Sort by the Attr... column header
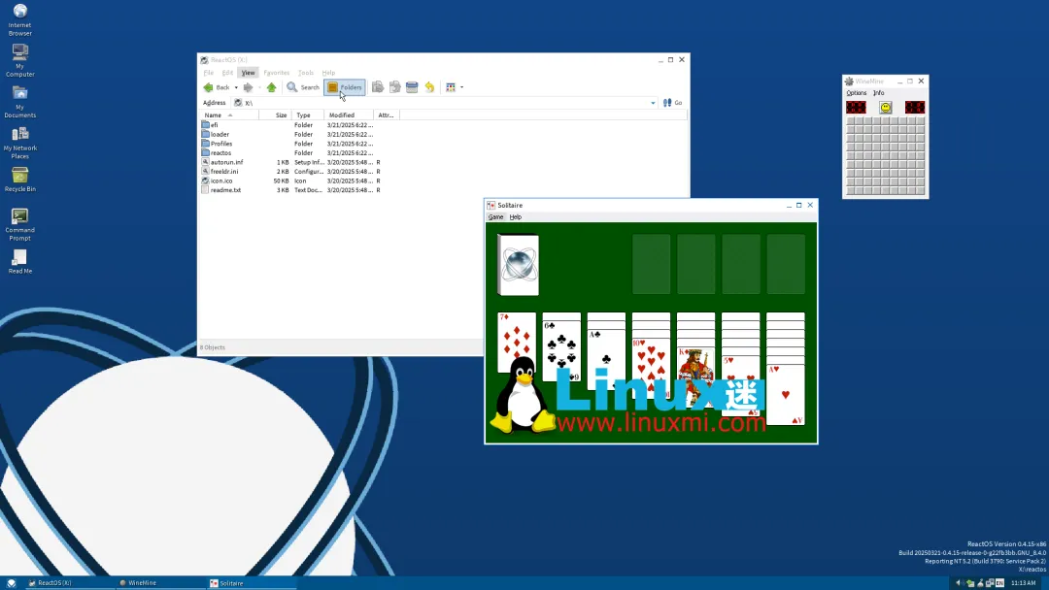Image resolution: width=1049 pixels, height=590 pixels. [386, 115]
